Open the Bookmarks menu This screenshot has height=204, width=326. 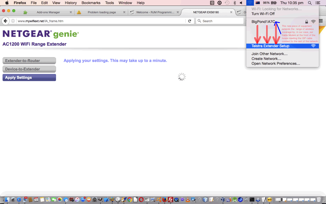(91, 3)
